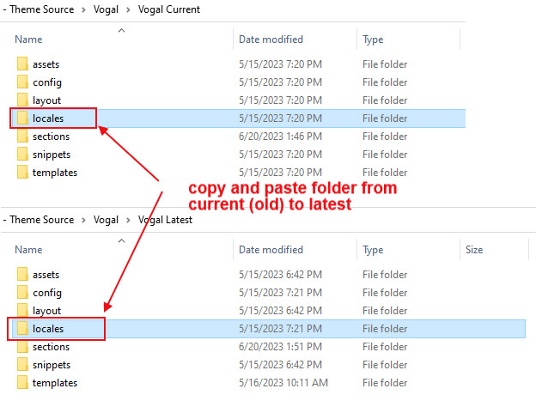The height and width of the screenshot is (419, 536).
Task: Open snippets folder icon in Vogal Latest
Action: tap(22, 365)
